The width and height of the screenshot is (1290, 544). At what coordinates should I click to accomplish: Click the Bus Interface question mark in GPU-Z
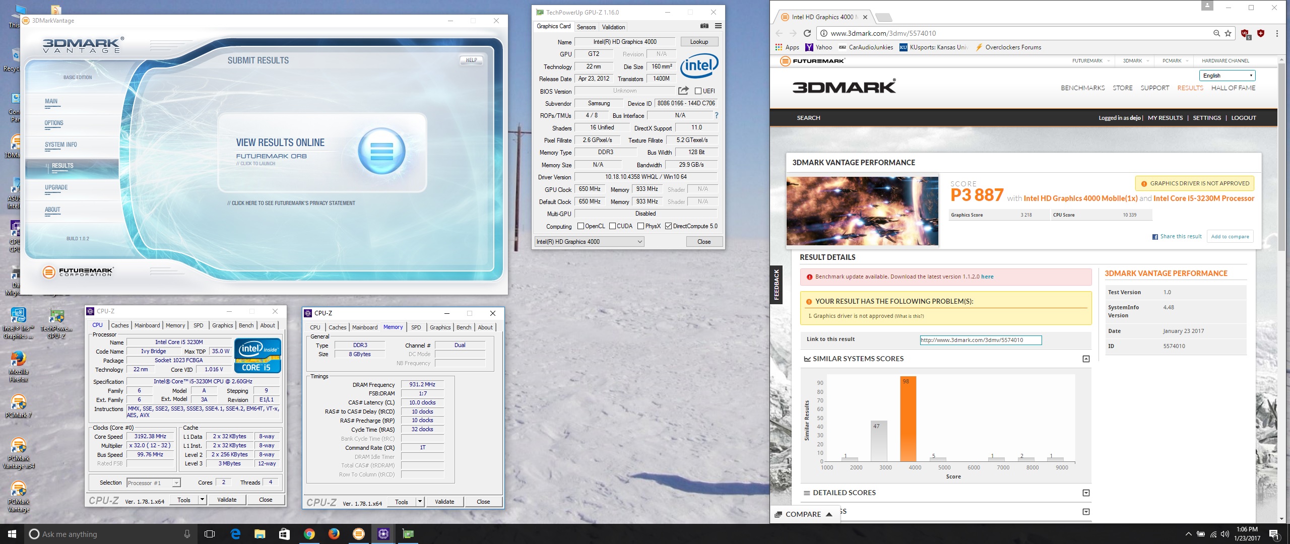[x=716, y=115]
